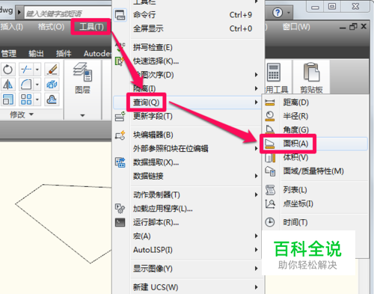
Task: Select the Array tool icon
Action: point(26,99)
